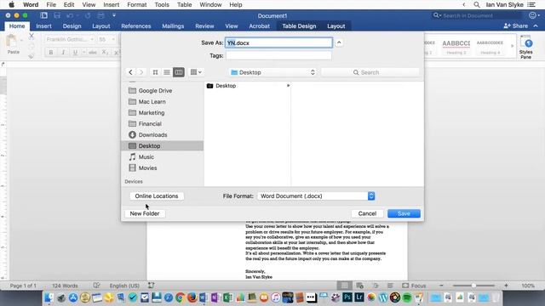Open the Design ribbon tab

(72, 26)
